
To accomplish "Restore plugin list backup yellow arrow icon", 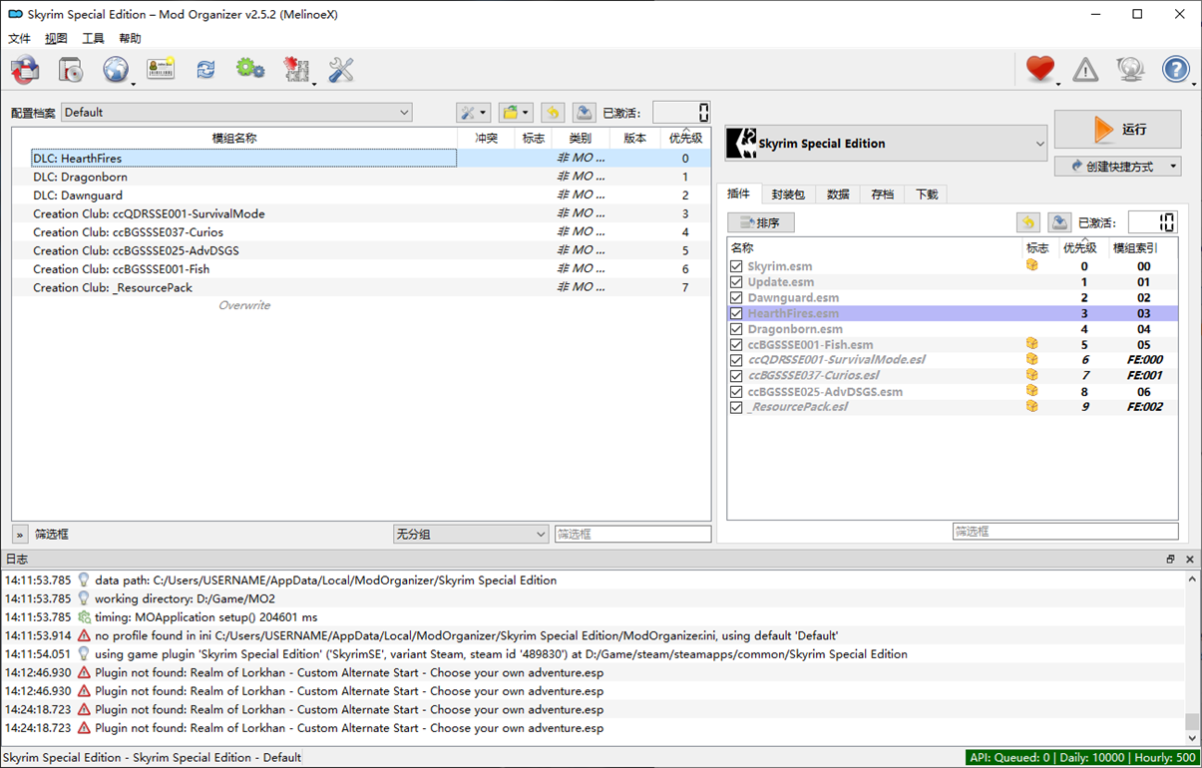I will point(1027,222).
